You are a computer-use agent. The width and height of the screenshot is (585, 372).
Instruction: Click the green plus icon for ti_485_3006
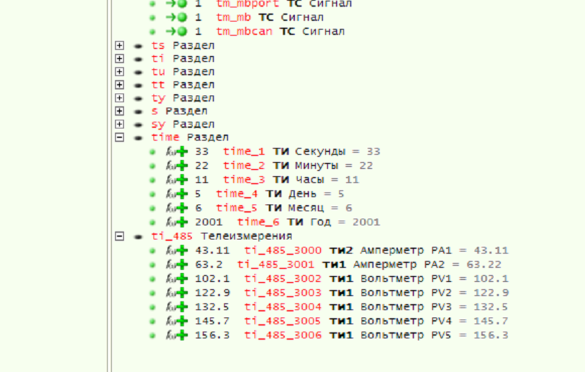(182, 335)
